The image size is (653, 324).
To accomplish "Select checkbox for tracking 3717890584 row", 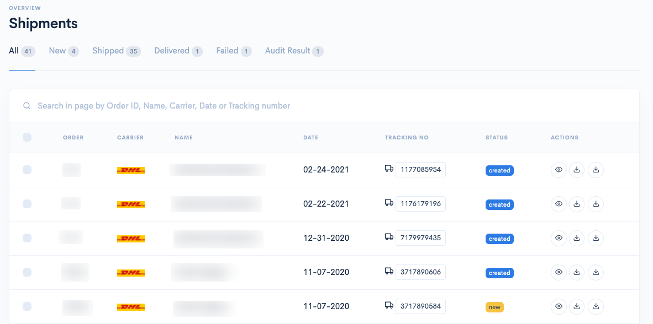I will tap(27, 306).
